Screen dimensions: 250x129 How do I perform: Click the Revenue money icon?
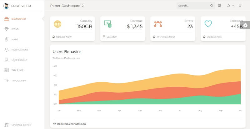[108, 24]
